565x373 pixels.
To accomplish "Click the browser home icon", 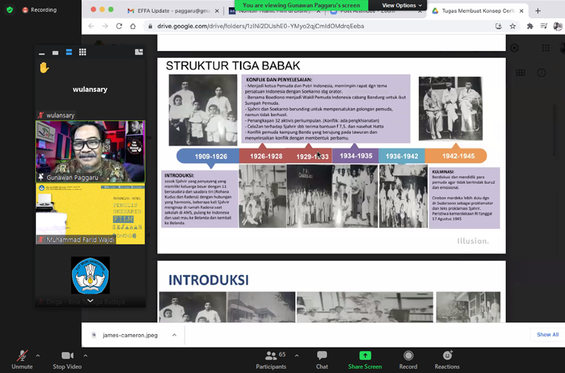I will pyautogui.click(x=133, y=26).
